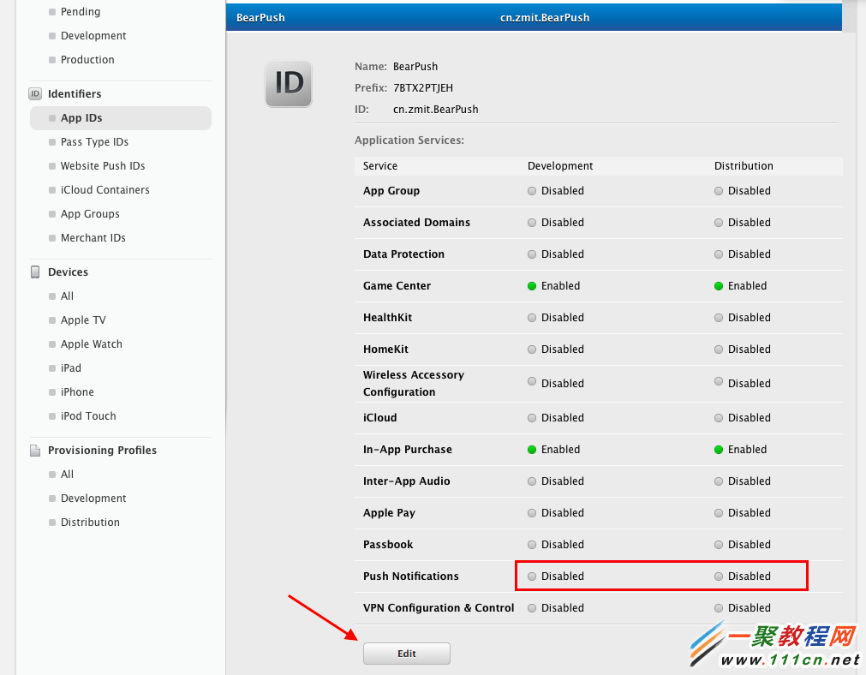Open Distribution provisioning profiles
Screen dimensions: 866x675
[x=90, y=523]
